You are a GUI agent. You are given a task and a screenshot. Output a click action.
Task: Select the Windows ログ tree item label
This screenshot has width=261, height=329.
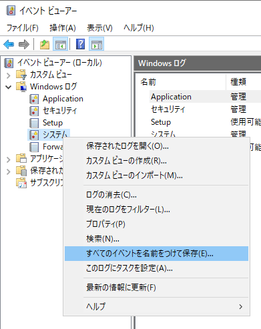tap(53, 87)
